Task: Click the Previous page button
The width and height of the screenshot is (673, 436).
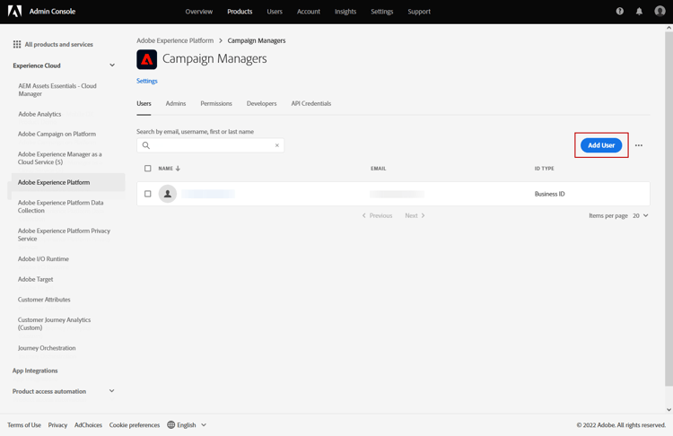Action: click(377, 215)
